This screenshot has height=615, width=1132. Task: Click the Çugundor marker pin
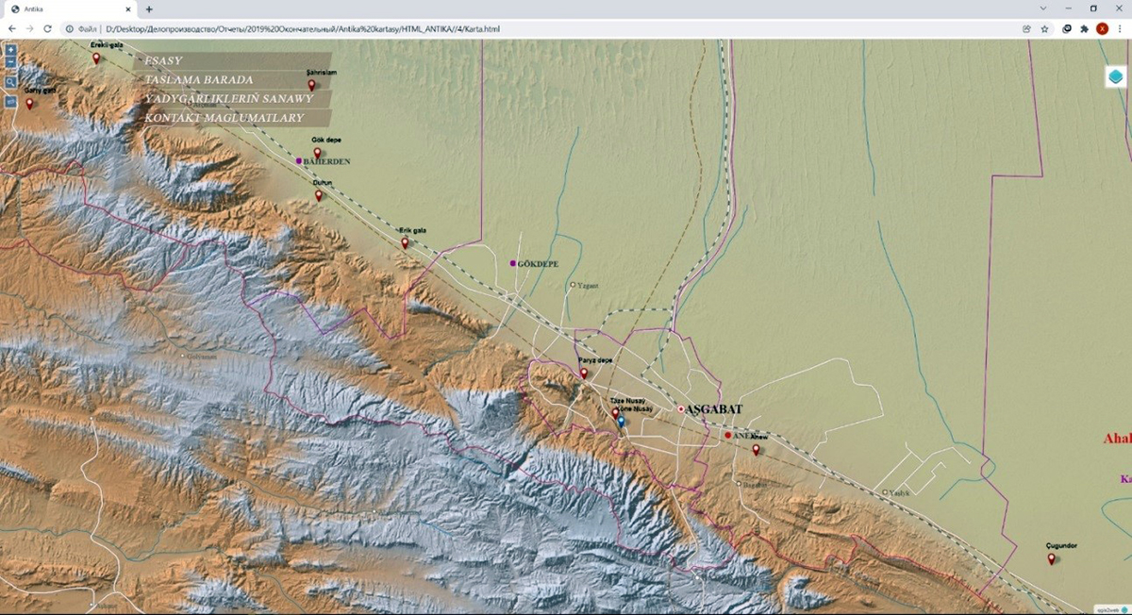pyautogui.click(x=1052, y=558)
